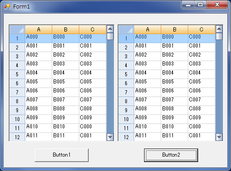231x171 pixels.
Task: Click cell B003 in the left grid
Action: (65, 65)
